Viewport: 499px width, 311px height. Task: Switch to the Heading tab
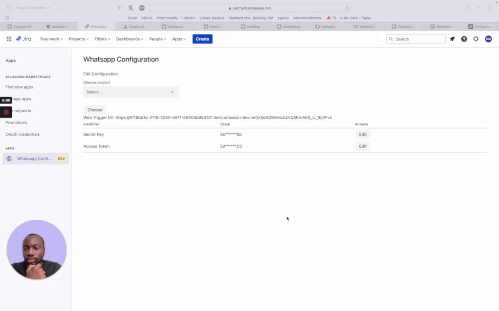250,27
